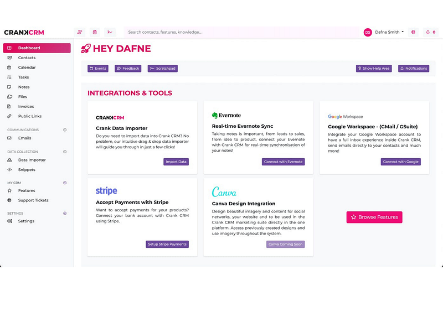Screen dimensions: 443x332
Task: Open the Scratchpad button
Action: pyautogui.click(x=163, y=68)
